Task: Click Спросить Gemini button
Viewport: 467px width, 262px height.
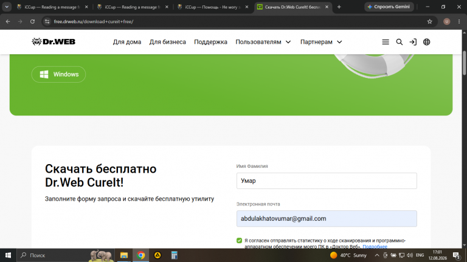Action: (x=389, y=7)
